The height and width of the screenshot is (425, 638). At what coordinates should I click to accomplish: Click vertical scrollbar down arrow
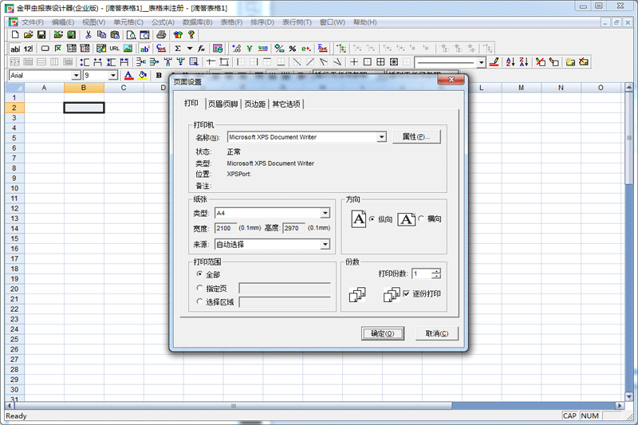pyautogui.click(x=628, y=396)
